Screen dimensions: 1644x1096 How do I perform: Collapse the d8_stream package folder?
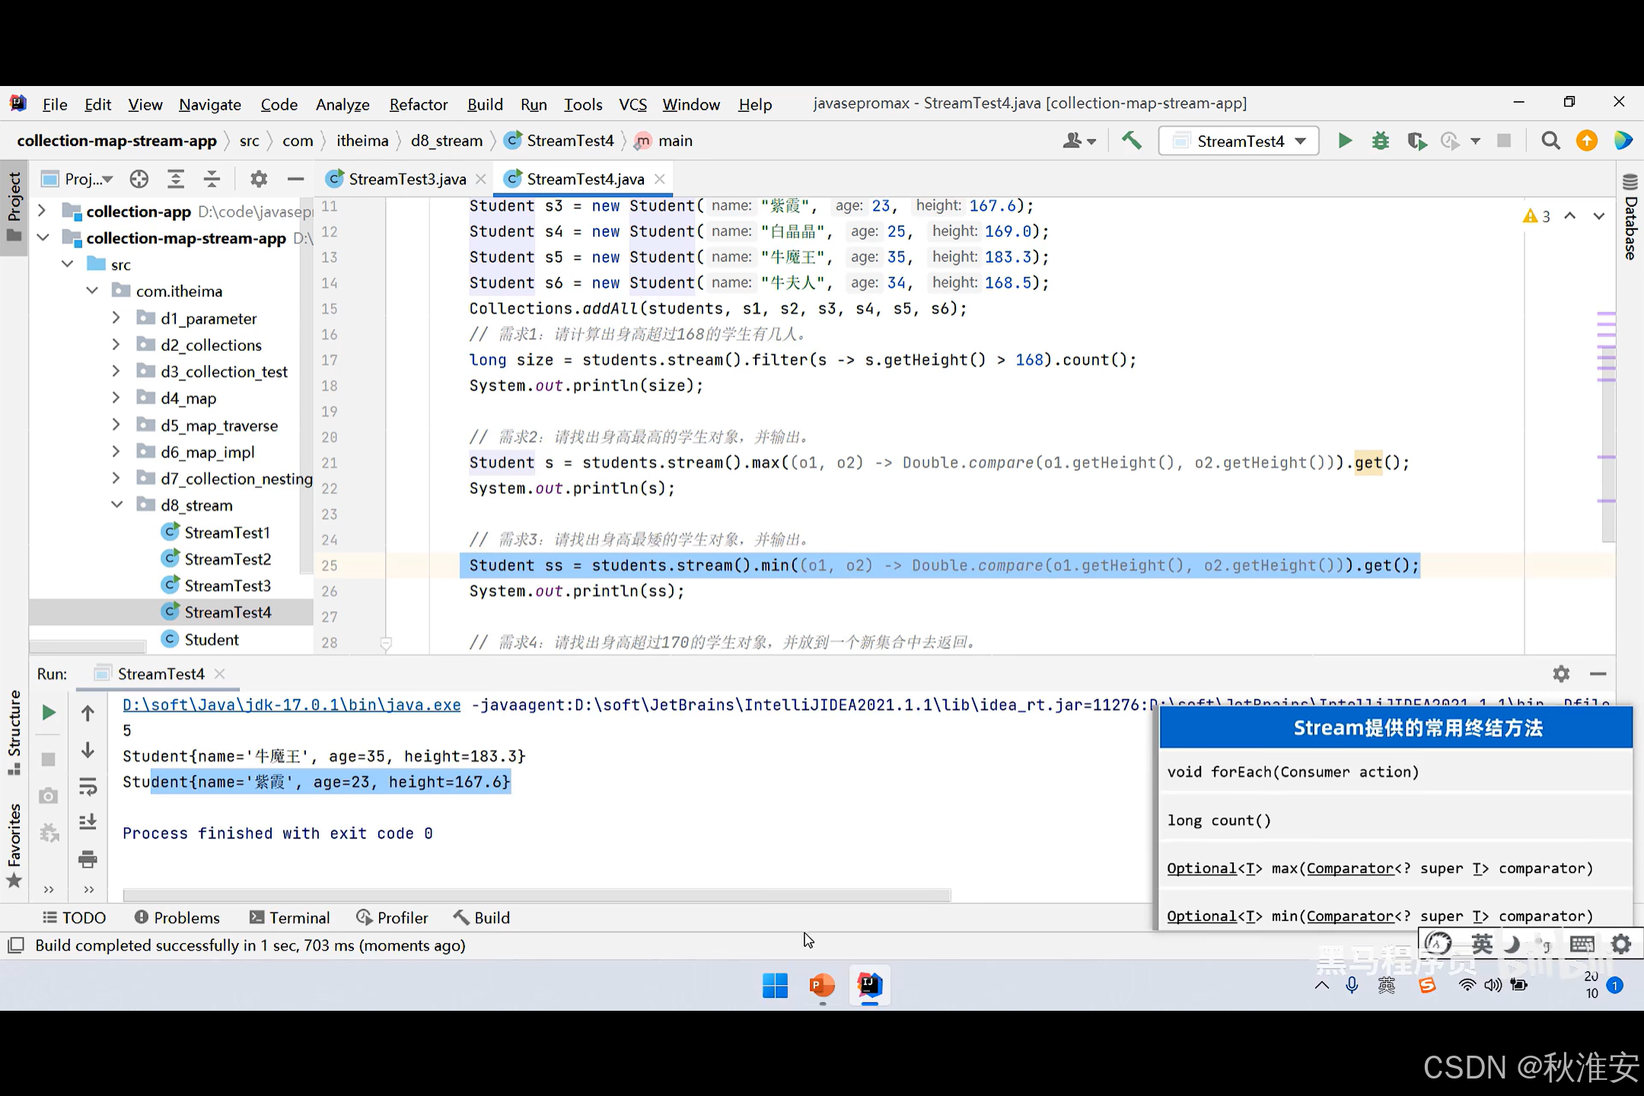tap(117, 504)
